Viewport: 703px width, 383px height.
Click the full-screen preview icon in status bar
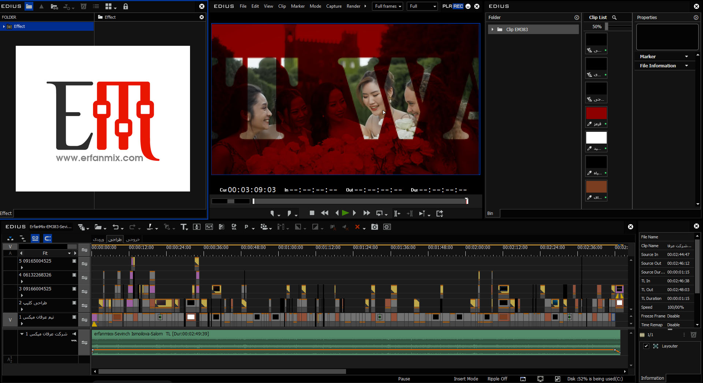click(x=540, y=379)
